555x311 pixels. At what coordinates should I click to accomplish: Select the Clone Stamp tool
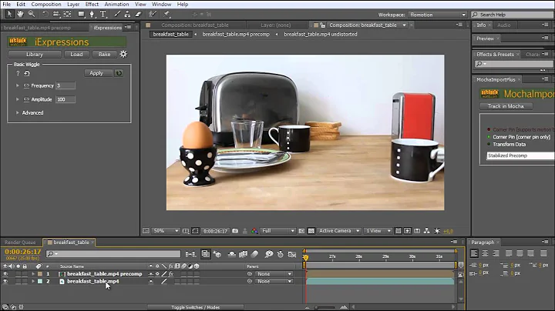click(127, 14)
